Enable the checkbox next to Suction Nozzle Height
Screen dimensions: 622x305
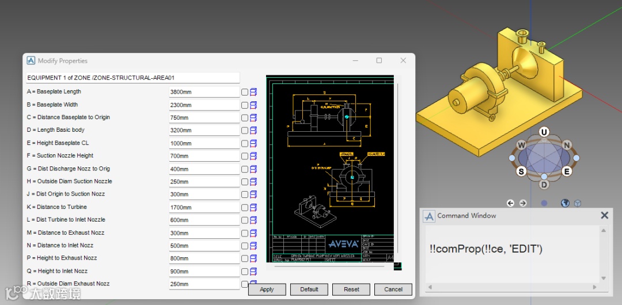click(245, 156)
